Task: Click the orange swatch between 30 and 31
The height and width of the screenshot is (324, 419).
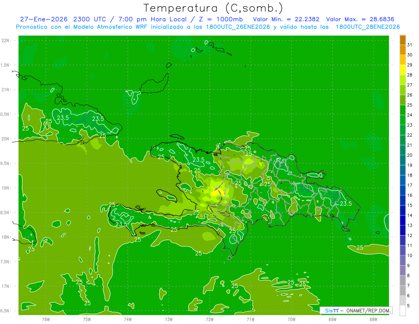Action: (x=403, y=50)
